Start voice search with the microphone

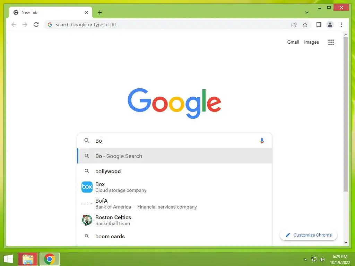(x=262, y=141)
